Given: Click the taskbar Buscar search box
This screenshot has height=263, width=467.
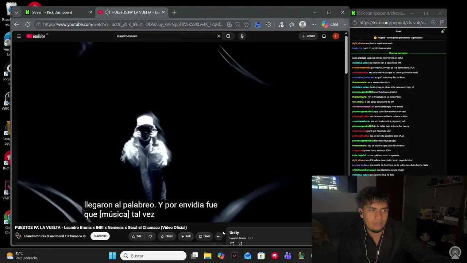Looking at the screenshot, I should 153,256.
